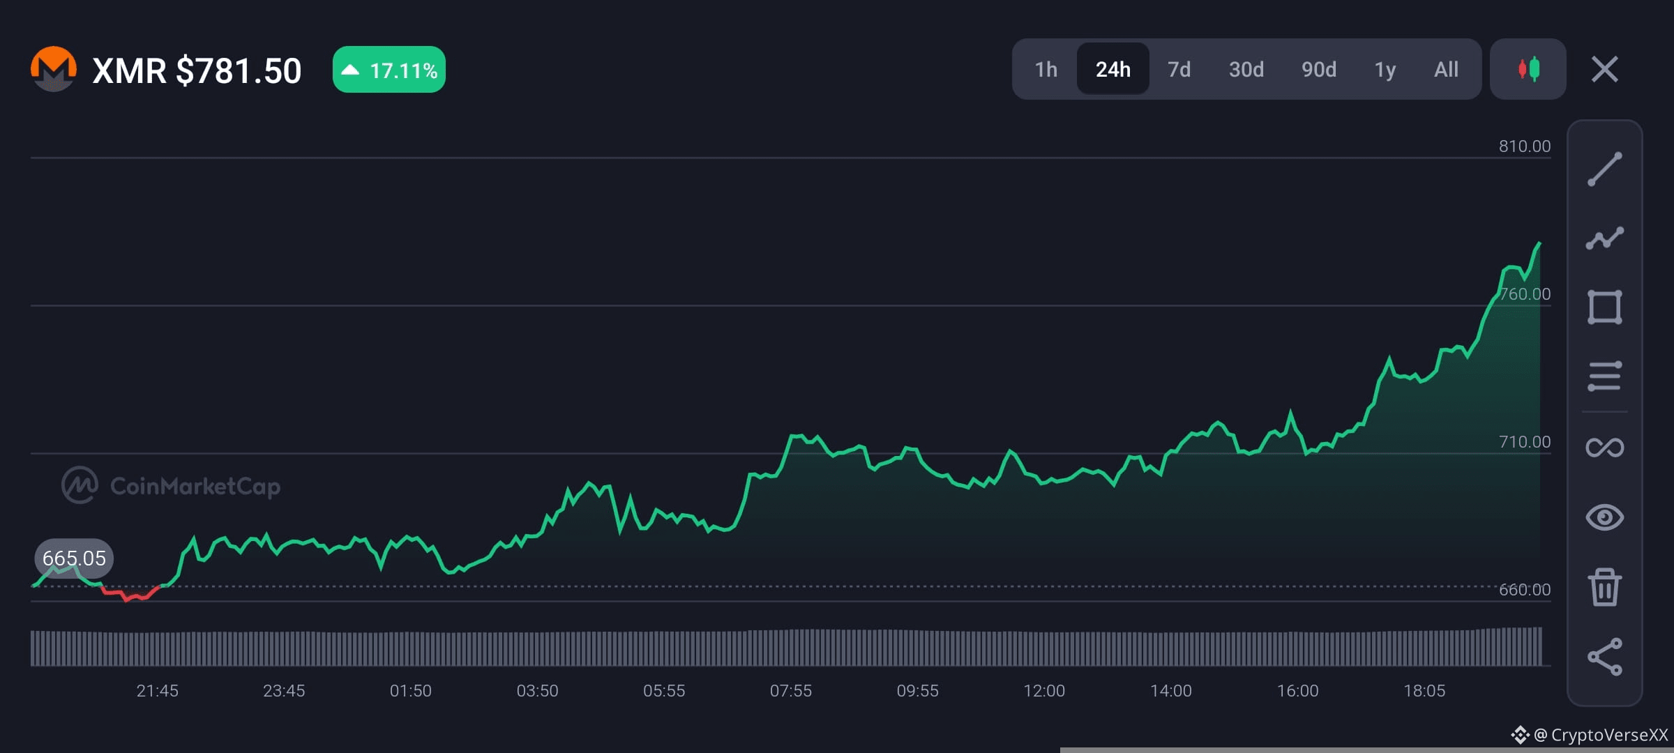Image resolution: width=1674 pixels, height=753 pixels.
Task: Show the 30d price range
Action: click(1246, 69)
